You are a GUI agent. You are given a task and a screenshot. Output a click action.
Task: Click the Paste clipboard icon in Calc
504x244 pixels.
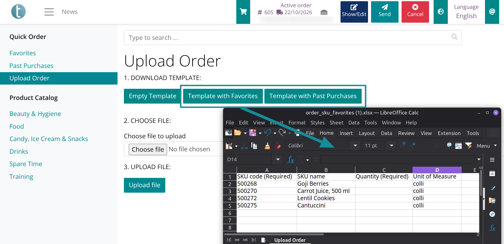pyautogui.click(x=229, y=146)
